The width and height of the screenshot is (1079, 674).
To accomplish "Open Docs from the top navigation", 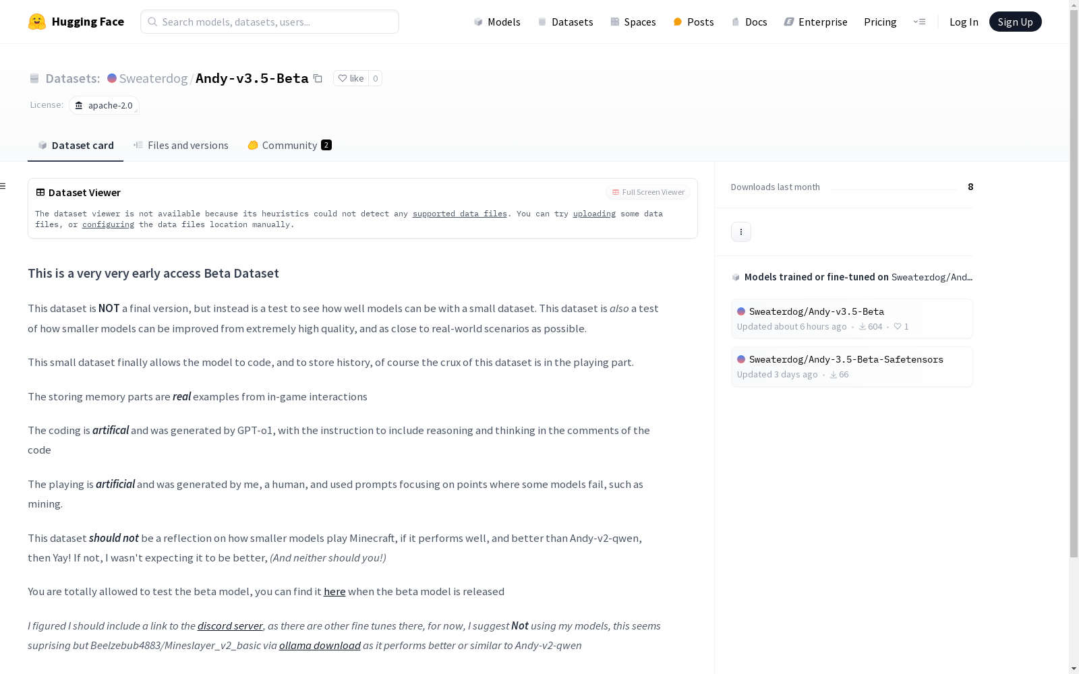I will click(749, 22).
